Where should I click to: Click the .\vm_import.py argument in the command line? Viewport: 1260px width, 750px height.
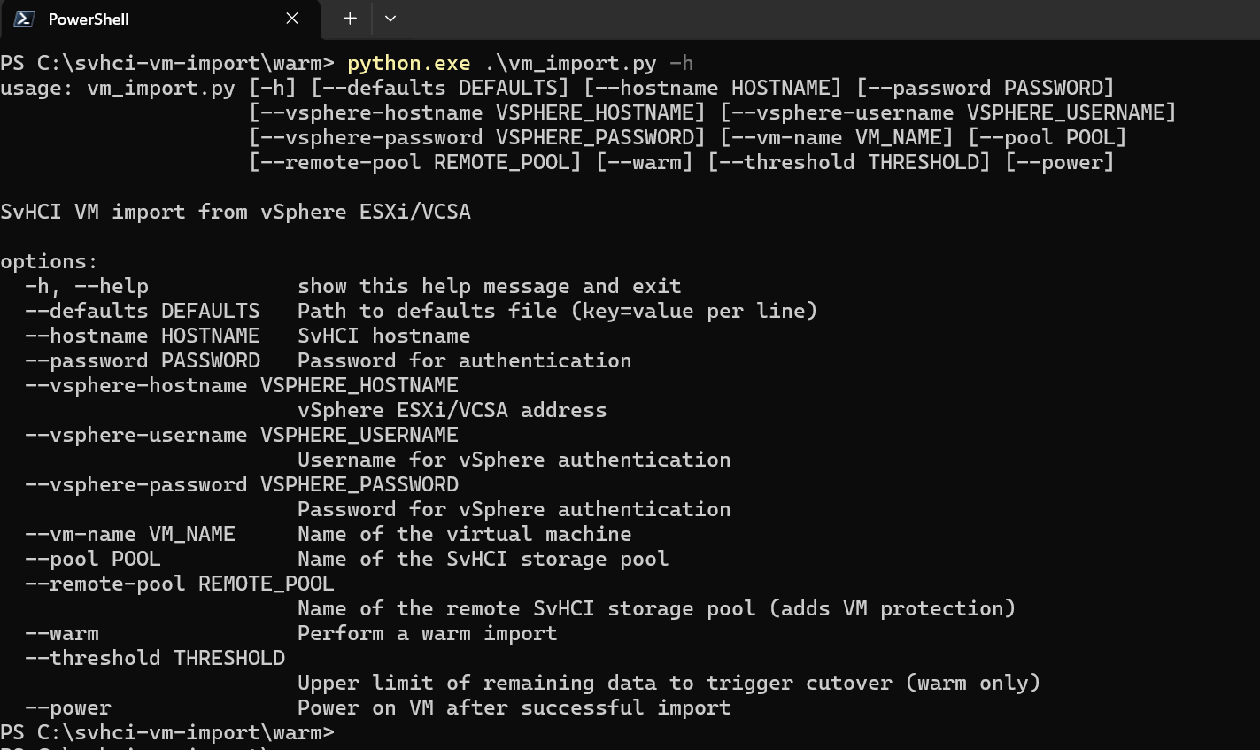click(x=570, y=63)
